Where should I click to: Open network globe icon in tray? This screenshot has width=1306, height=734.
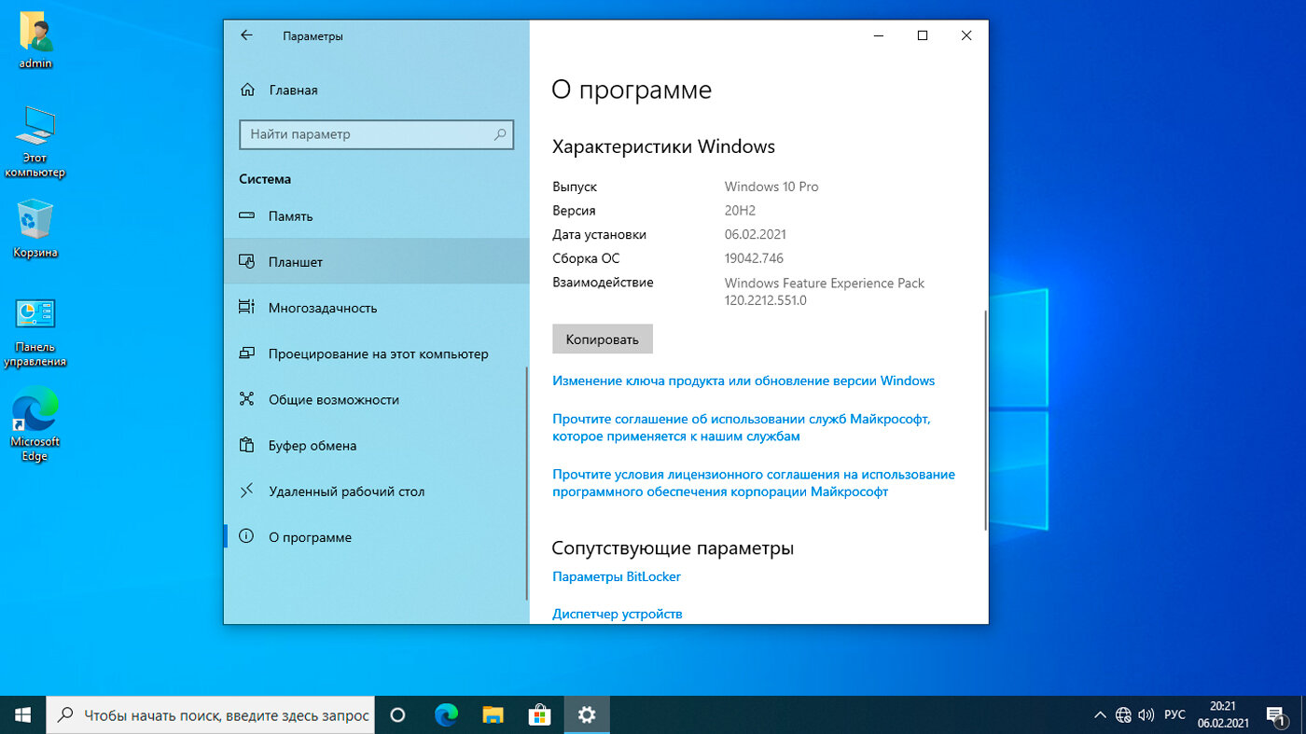[1123, 715]
